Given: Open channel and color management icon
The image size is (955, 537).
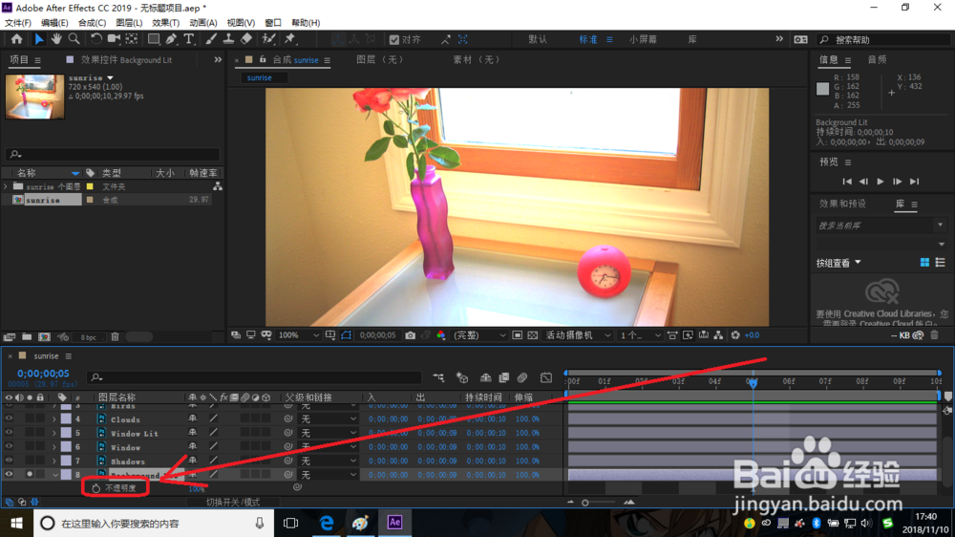Looking at the screenshot, I should click(441, 335).
